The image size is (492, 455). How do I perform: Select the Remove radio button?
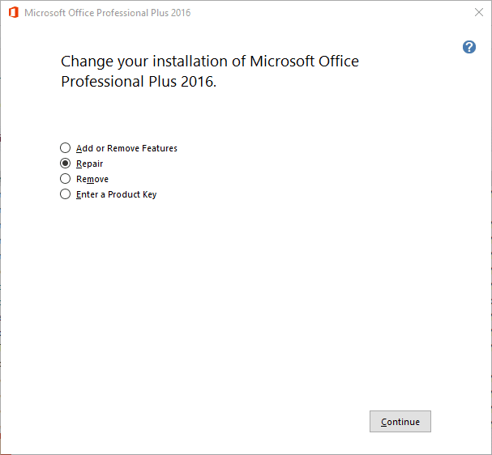pyautogui.click(x=66, y=179)
